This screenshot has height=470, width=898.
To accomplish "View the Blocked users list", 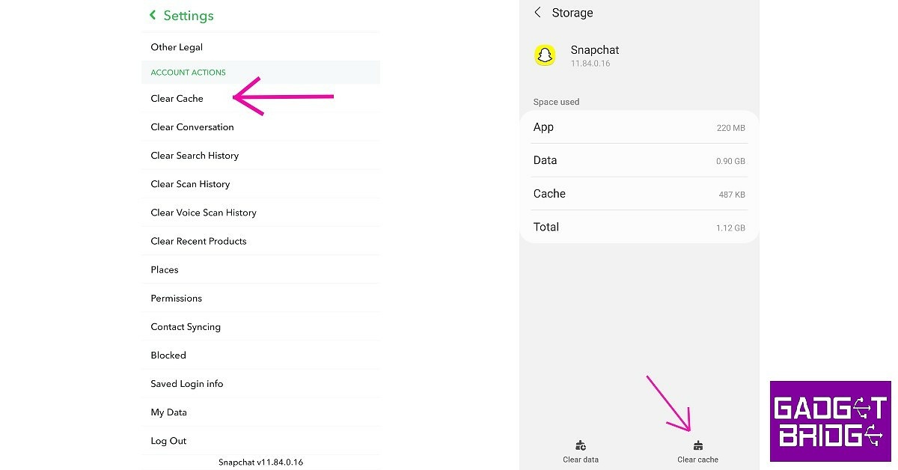I will (x=168, y=355).
